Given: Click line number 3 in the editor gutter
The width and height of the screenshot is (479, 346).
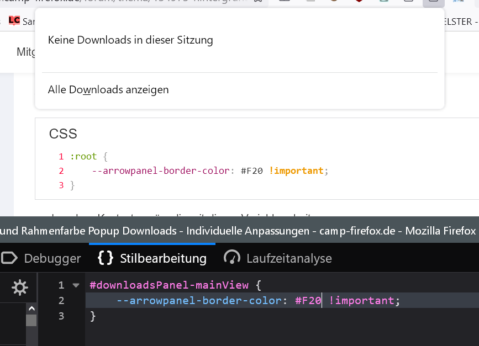Looking at the screenshot, I should click(61, 316).
